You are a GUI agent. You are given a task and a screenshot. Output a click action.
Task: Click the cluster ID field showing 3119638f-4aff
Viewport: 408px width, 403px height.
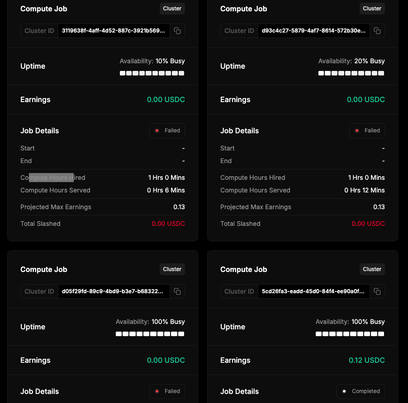pyautogui.click(x=114, y=31)
